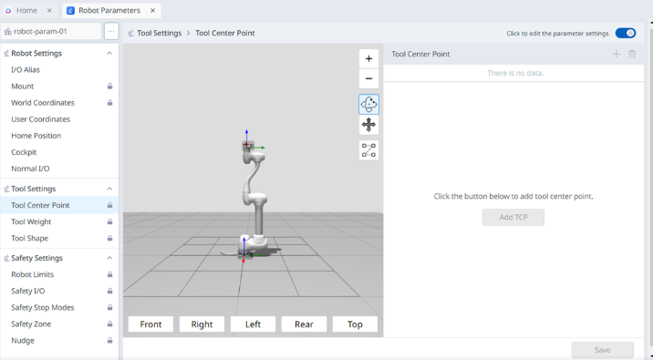Zoom out the 3D viewport with minus

(368, 78)
